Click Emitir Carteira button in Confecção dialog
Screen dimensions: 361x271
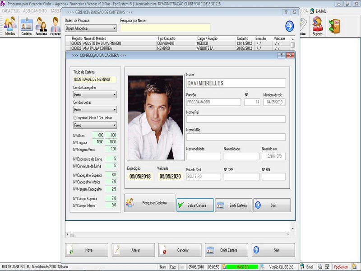pos(233,205)
